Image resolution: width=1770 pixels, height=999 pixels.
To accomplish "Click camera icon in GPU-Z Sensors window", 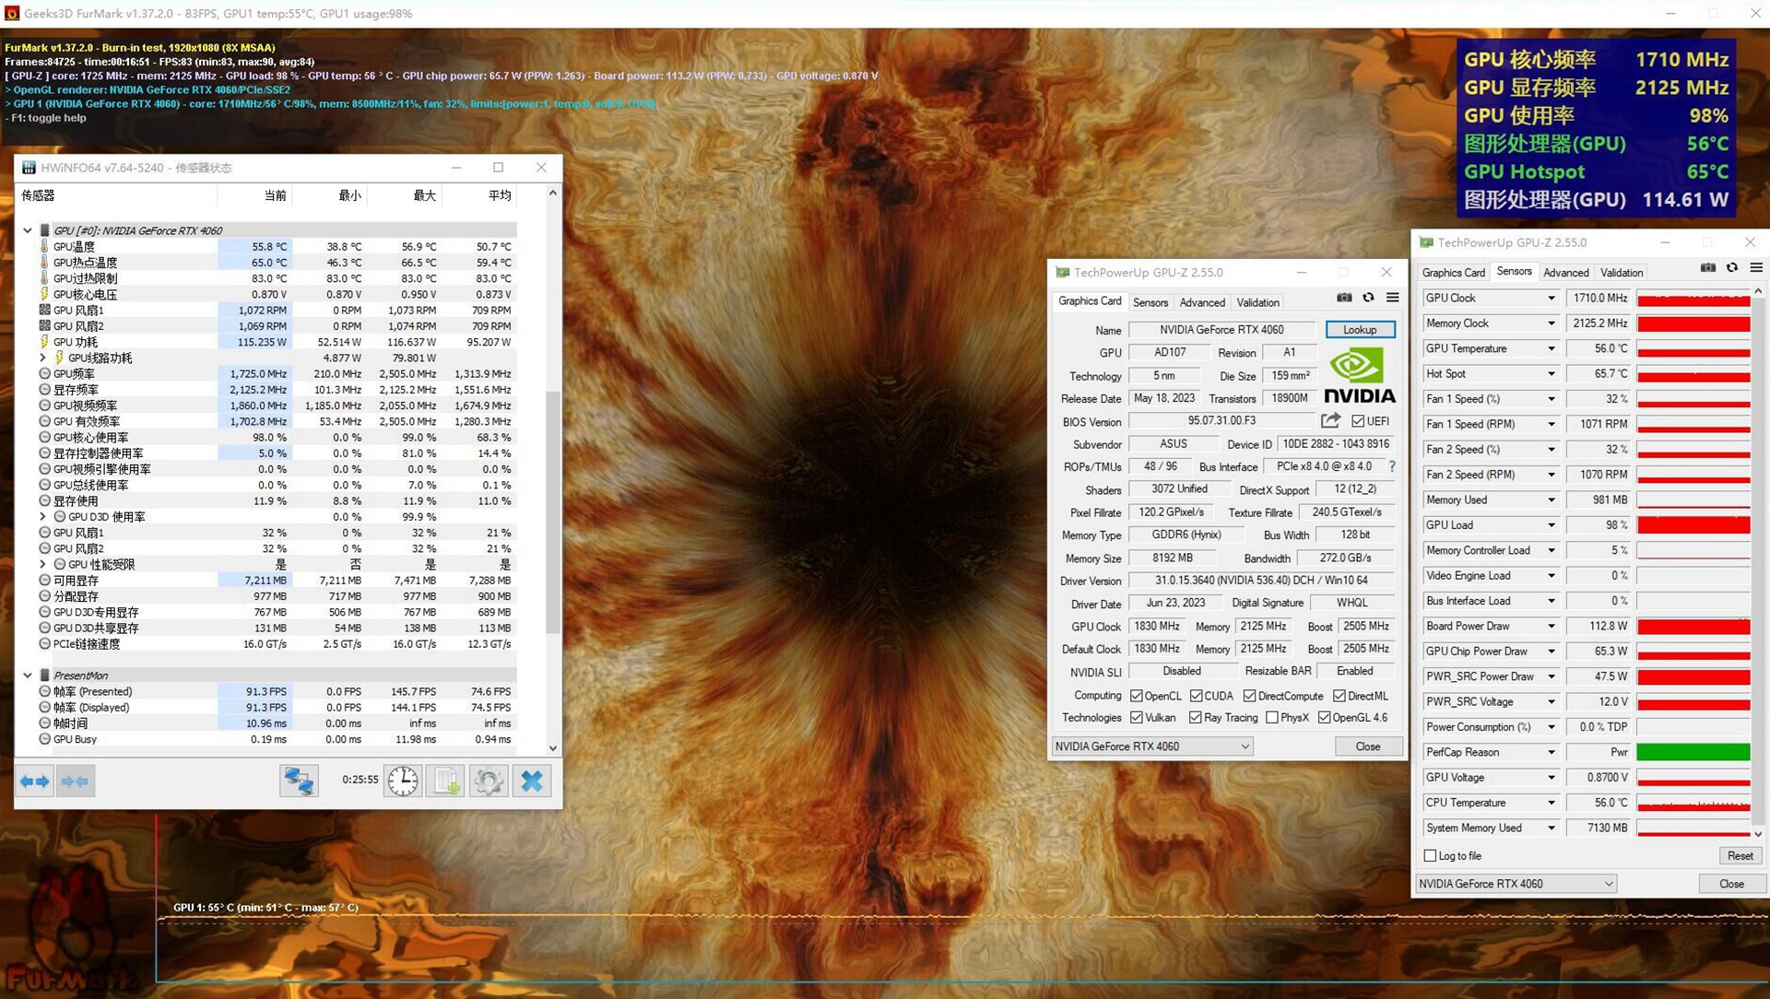I will (1708, 268).
